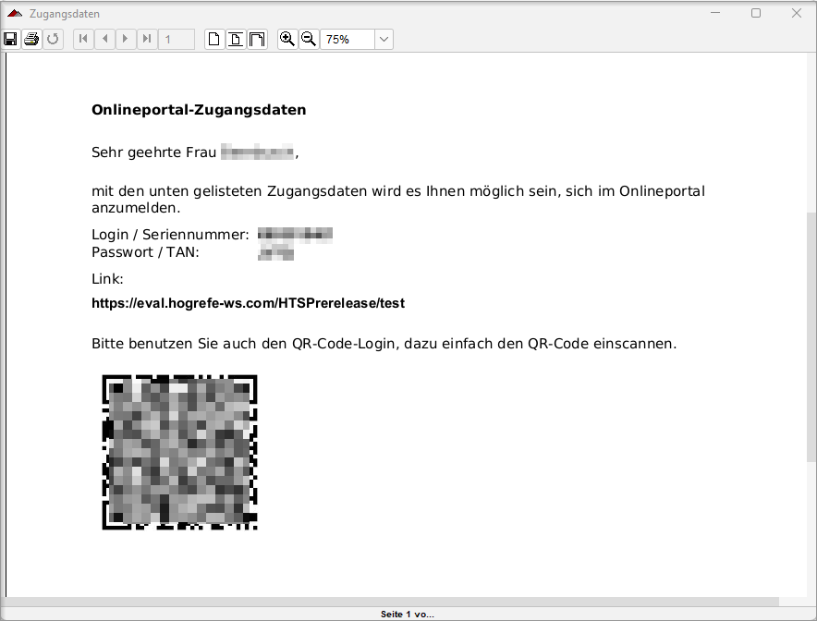Zoom out of the document
The width and height of the screenshot is (817, 621).
click(309, 39)
